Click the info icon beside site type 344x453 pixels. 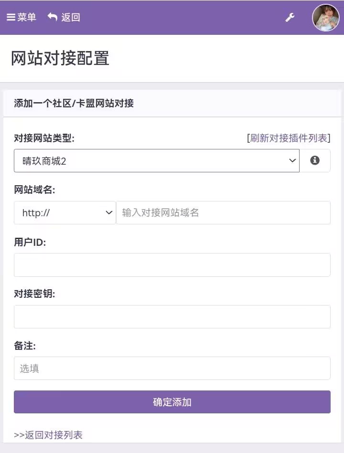point(315,160)
